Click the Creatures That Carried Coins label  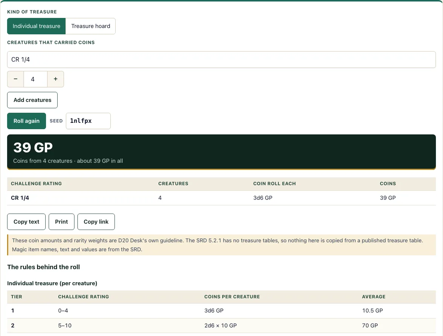(x=51, y=43)
